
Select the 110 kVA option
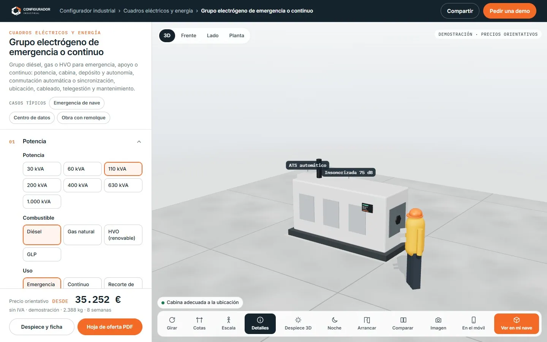pos(123,169)
